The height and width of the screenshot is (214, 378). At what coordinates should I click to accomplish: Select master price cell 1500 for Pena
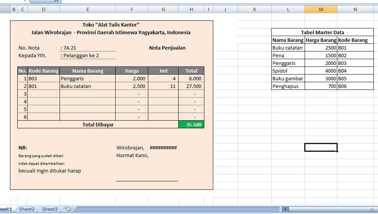[x=321, y=55]
